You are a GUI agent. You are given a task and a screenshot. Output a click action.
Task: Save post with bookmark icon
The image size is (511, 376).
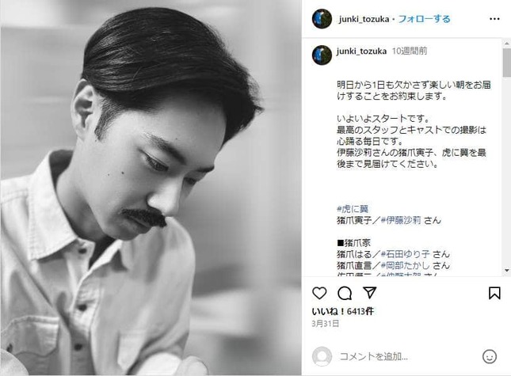[494, 293]
